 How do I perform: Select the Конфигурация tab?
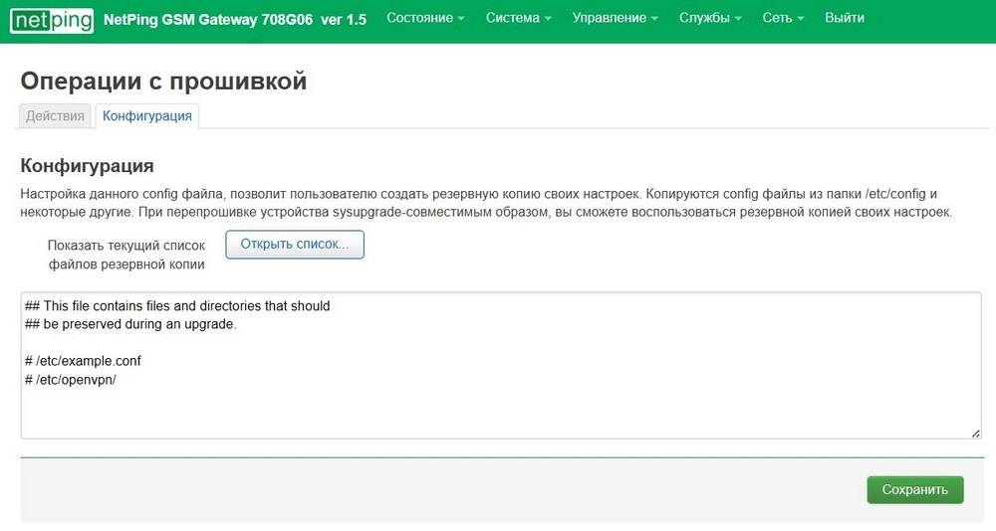(x=147, y=116)
